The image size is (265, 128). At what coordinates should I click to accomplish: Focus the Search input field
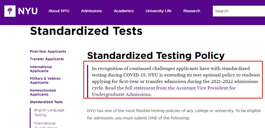pyautogui.click(x=239, y=11)
